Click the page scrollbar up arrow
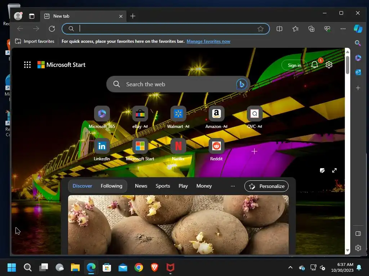 pos(347,52)
